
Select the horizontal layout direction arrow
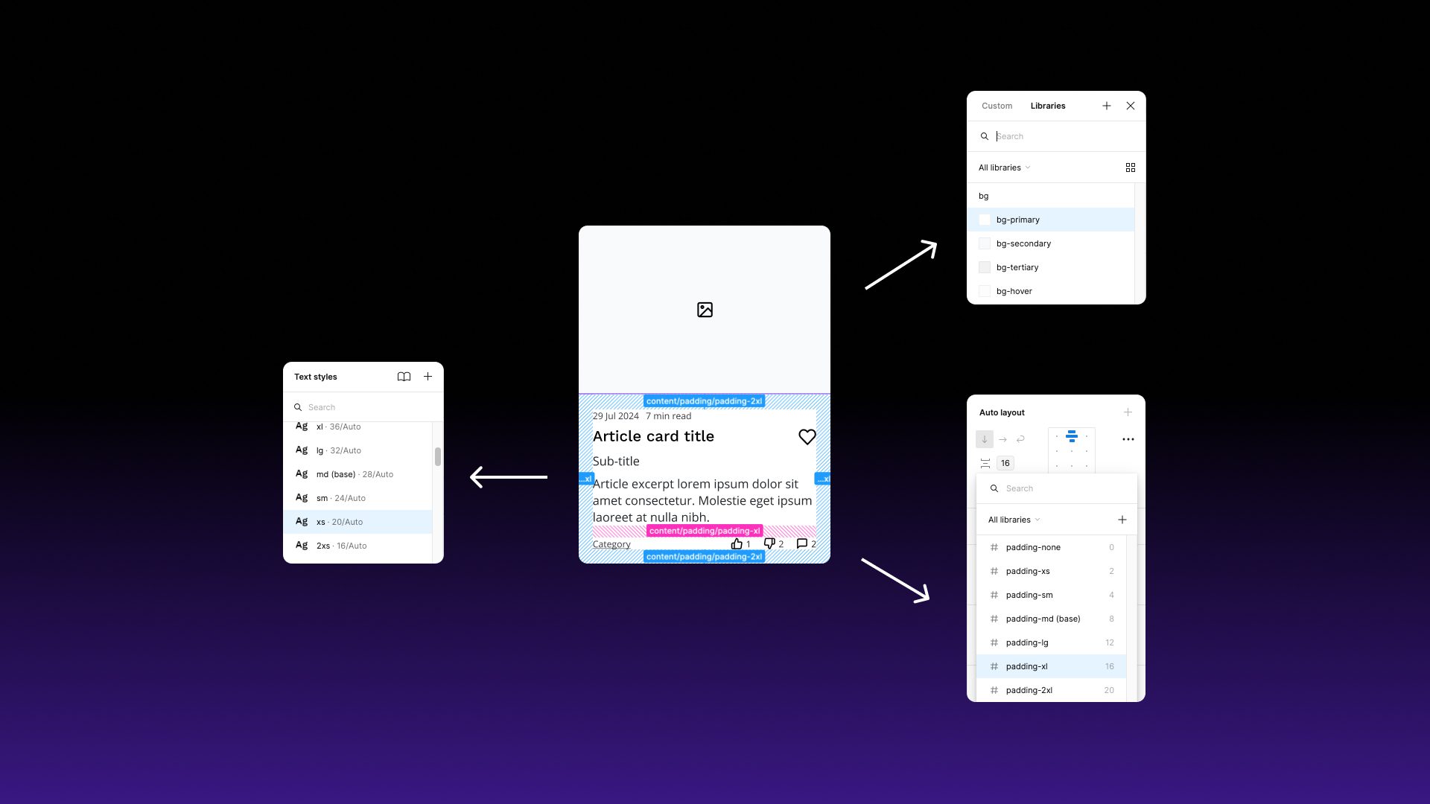pyautogui.click(x=1002, y=439)
